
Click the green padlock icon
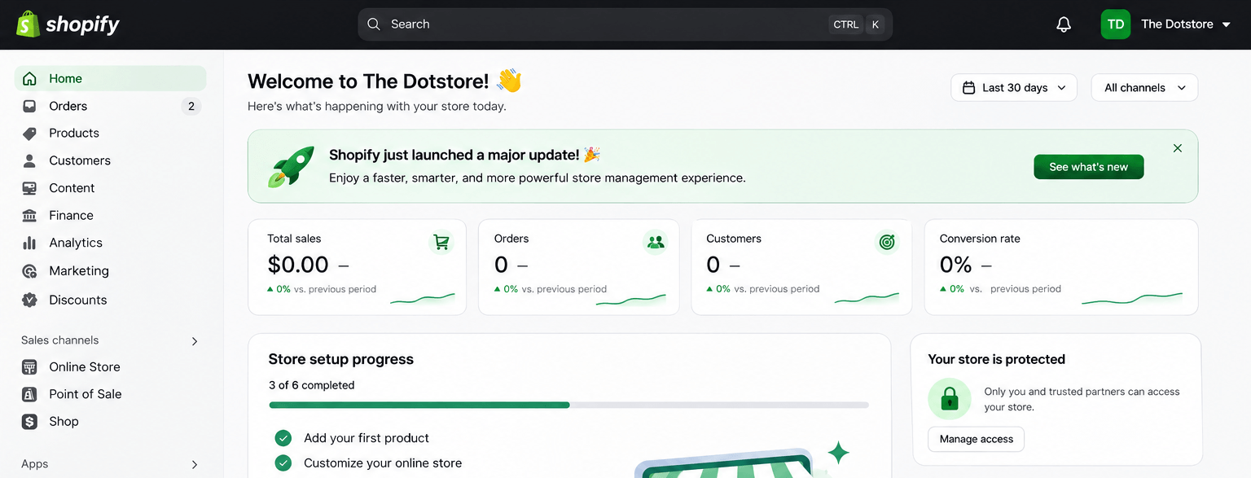(x=950, y=398)
